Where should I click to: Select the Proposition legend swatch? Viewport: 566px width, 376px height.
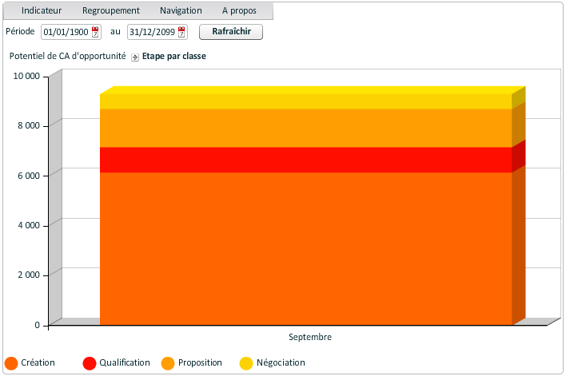coord(168,363)
